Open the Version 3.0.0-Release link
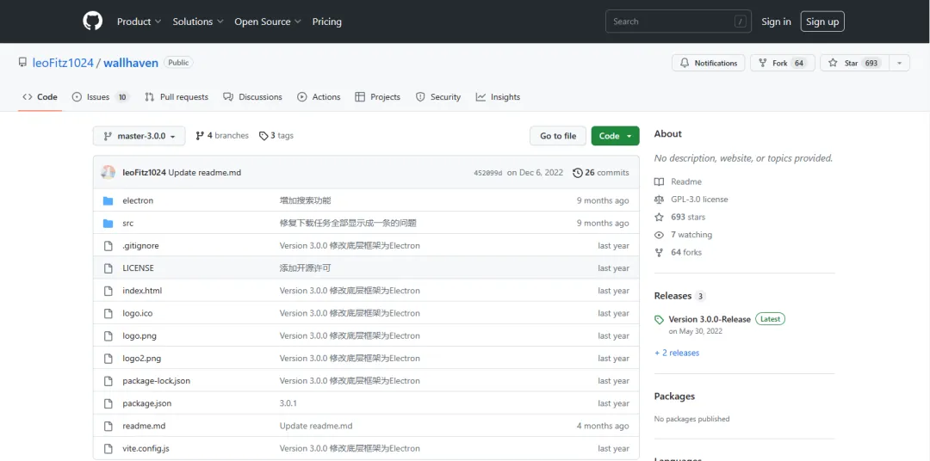This screenshot has width=930, height=461. (710, 319)
